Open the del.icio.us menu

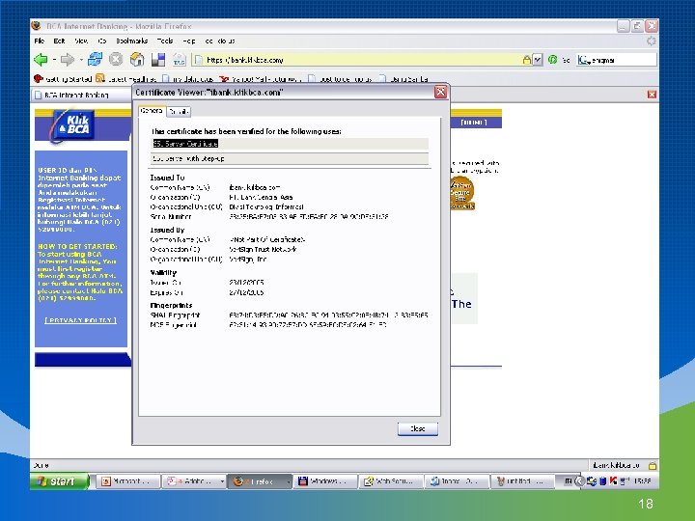pos(220,41)
